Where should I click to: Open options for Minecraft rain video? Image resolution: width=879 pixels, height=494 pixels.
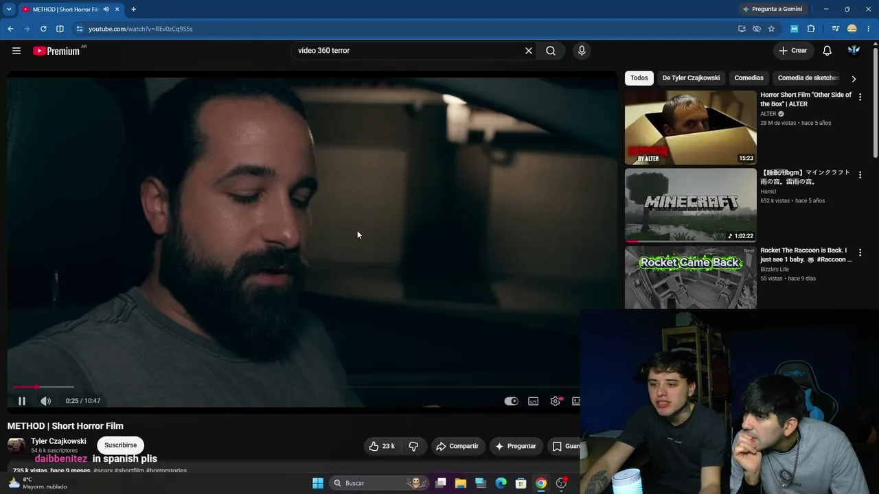[x=860, y=175]
